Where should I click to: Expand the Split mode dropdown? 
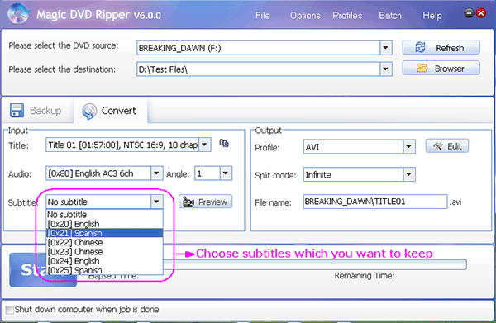point(409,174)
